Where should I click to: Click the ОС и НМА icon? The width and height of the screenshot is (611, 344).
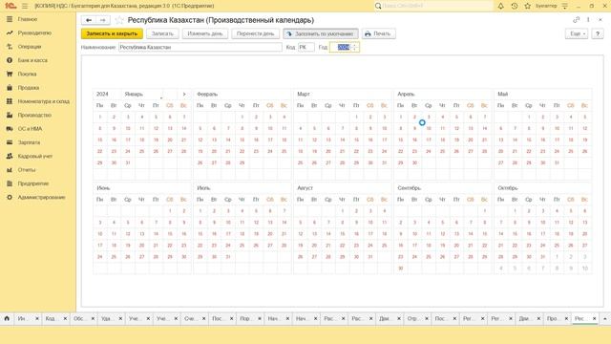(x=10, y=129)
